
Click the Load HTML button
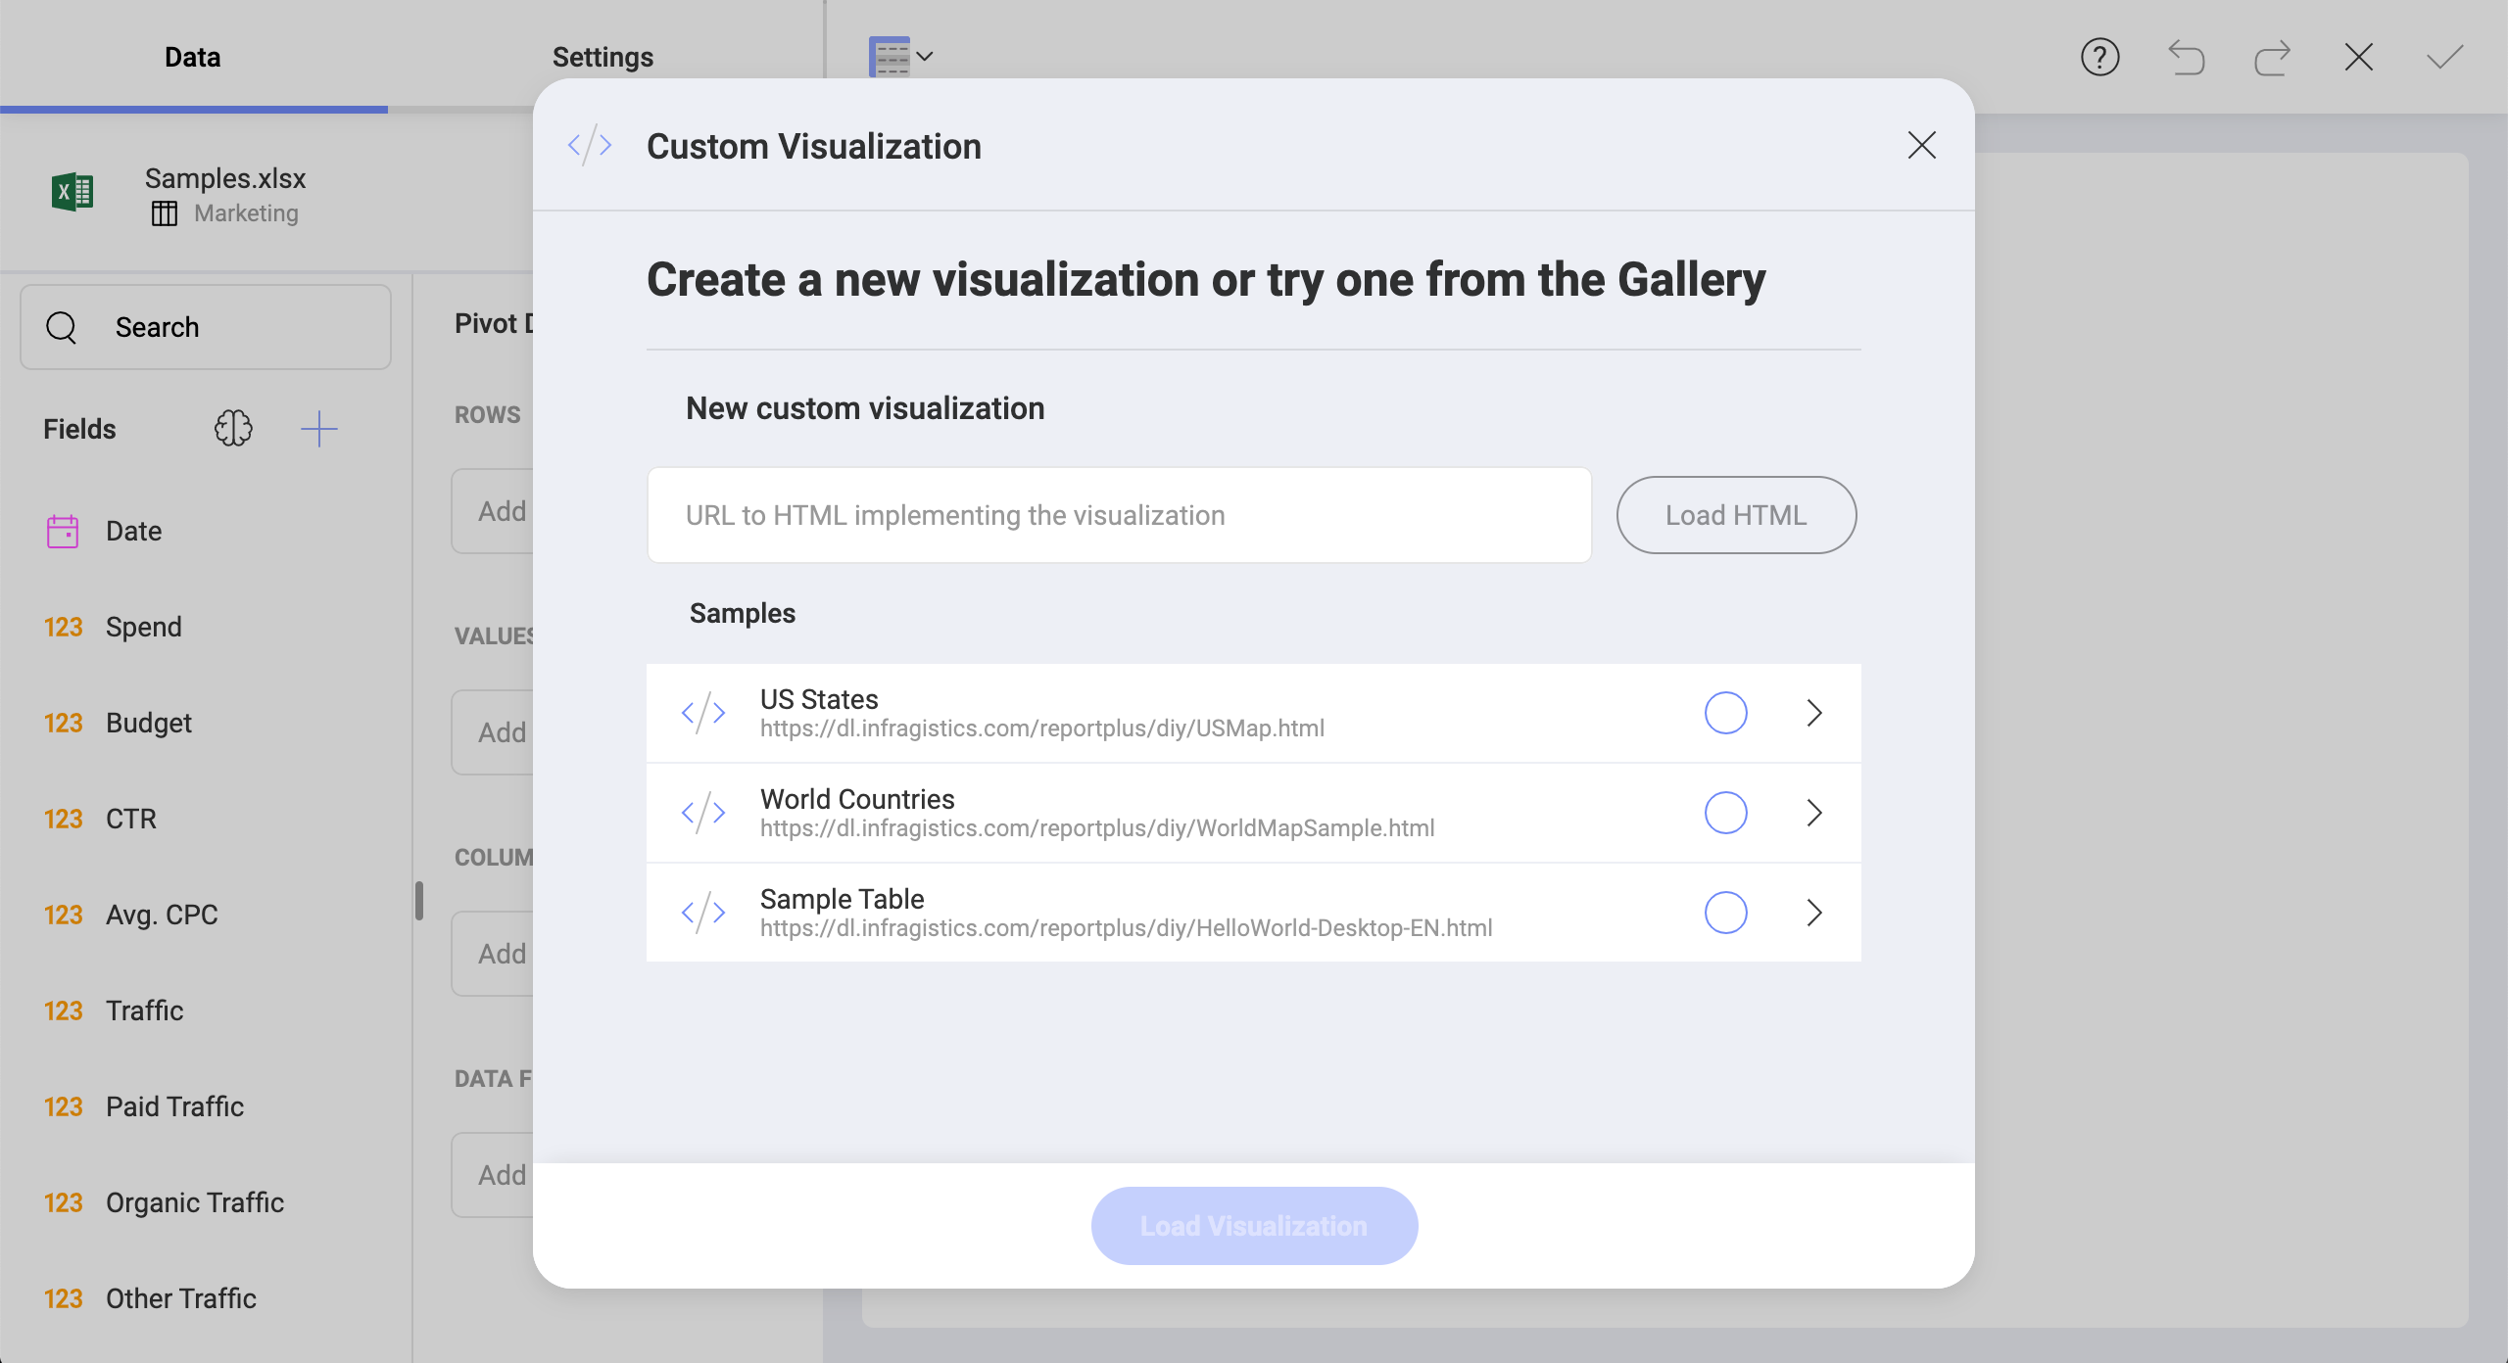click(x=1736, y=515)
